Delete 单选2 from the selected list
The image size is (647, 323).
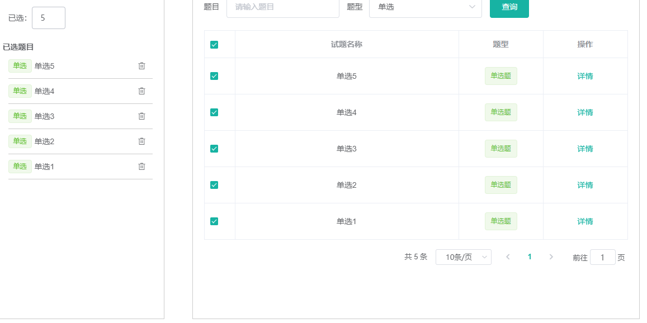(x=141, y=141)
